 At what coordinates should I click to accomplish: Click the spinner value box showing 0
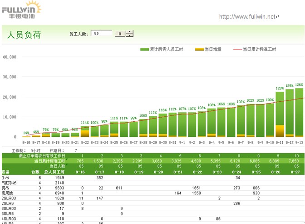(119, 34)
